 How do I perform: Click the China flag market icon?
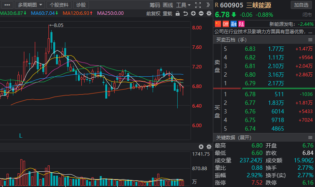(218, 24)
